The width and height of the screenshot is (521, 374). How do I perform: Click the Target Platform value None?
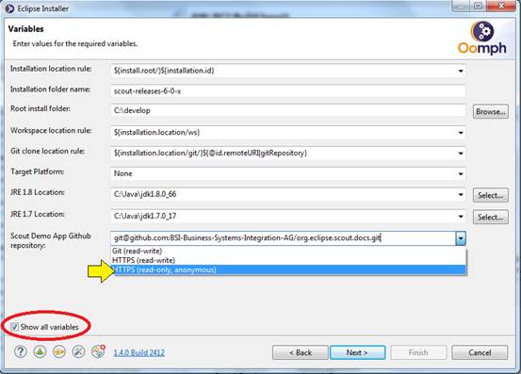(122, 173)
